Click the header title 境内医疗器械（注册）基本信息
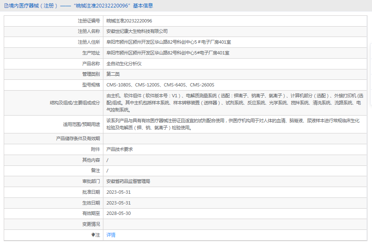The height and width of the screenshot is (244, 372). (x=81, y=6)
